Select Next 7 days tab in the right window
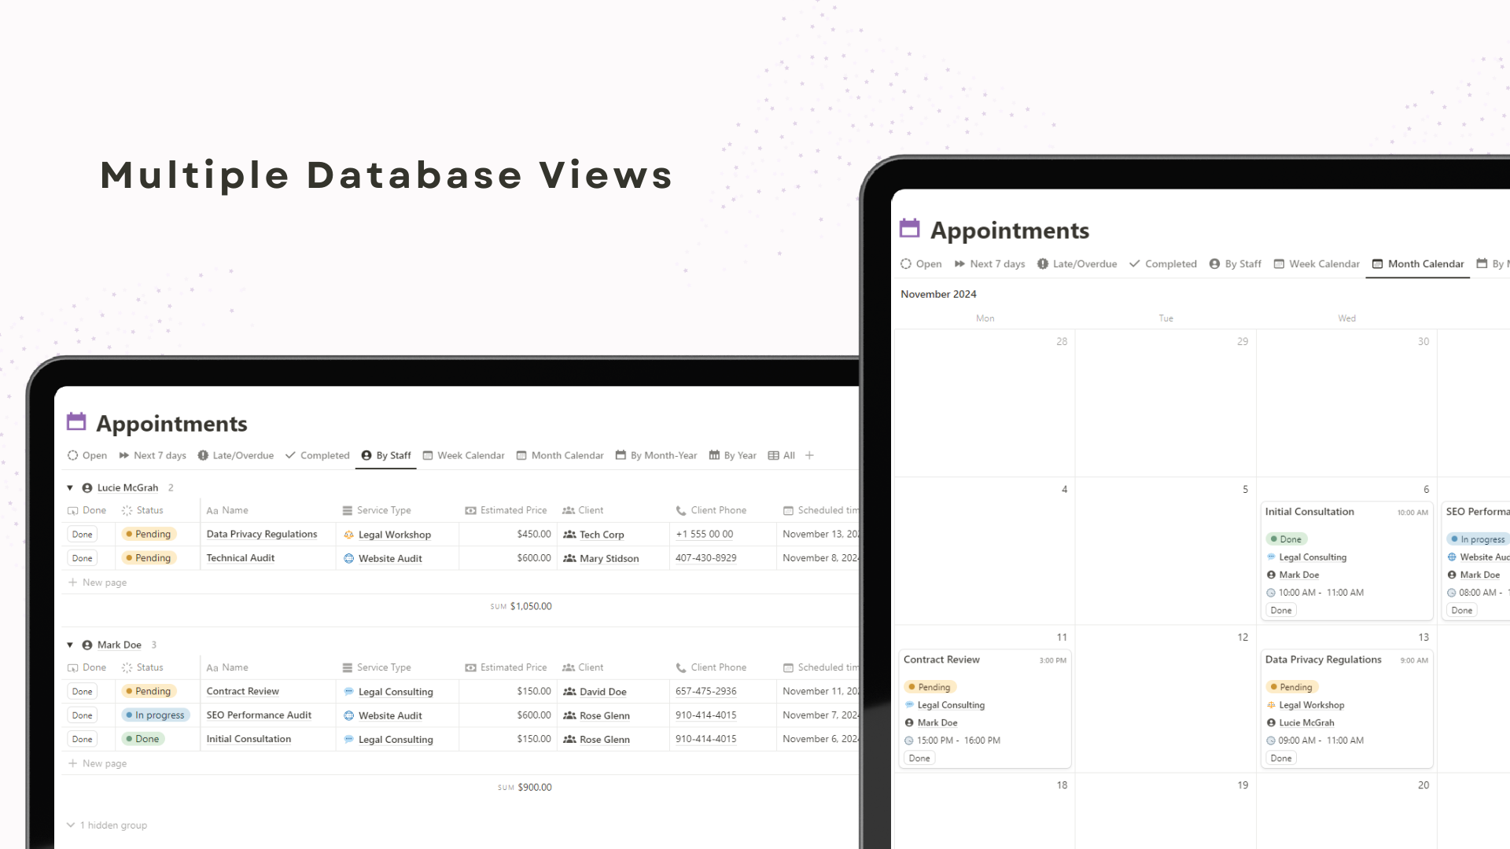This screenshot has width=1510, height=849. pyautogui.click(x=989, y=264)
